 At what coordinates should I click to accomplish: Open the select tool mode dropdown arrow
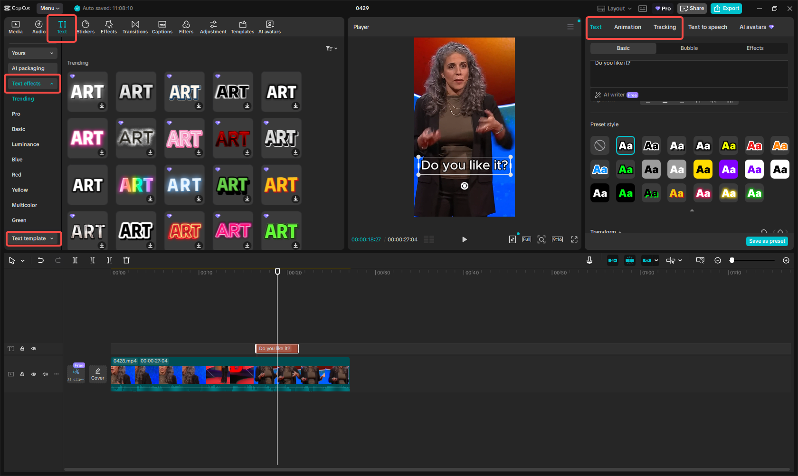[x=22, y=261]
